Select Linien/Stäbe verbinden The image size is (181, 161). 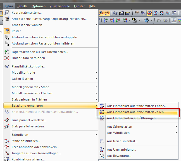pos(51,58)
